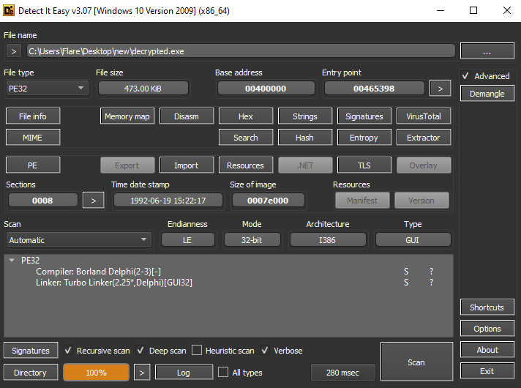Open the Entropy view
Viewport: 521px width, 388px height.
364,138
